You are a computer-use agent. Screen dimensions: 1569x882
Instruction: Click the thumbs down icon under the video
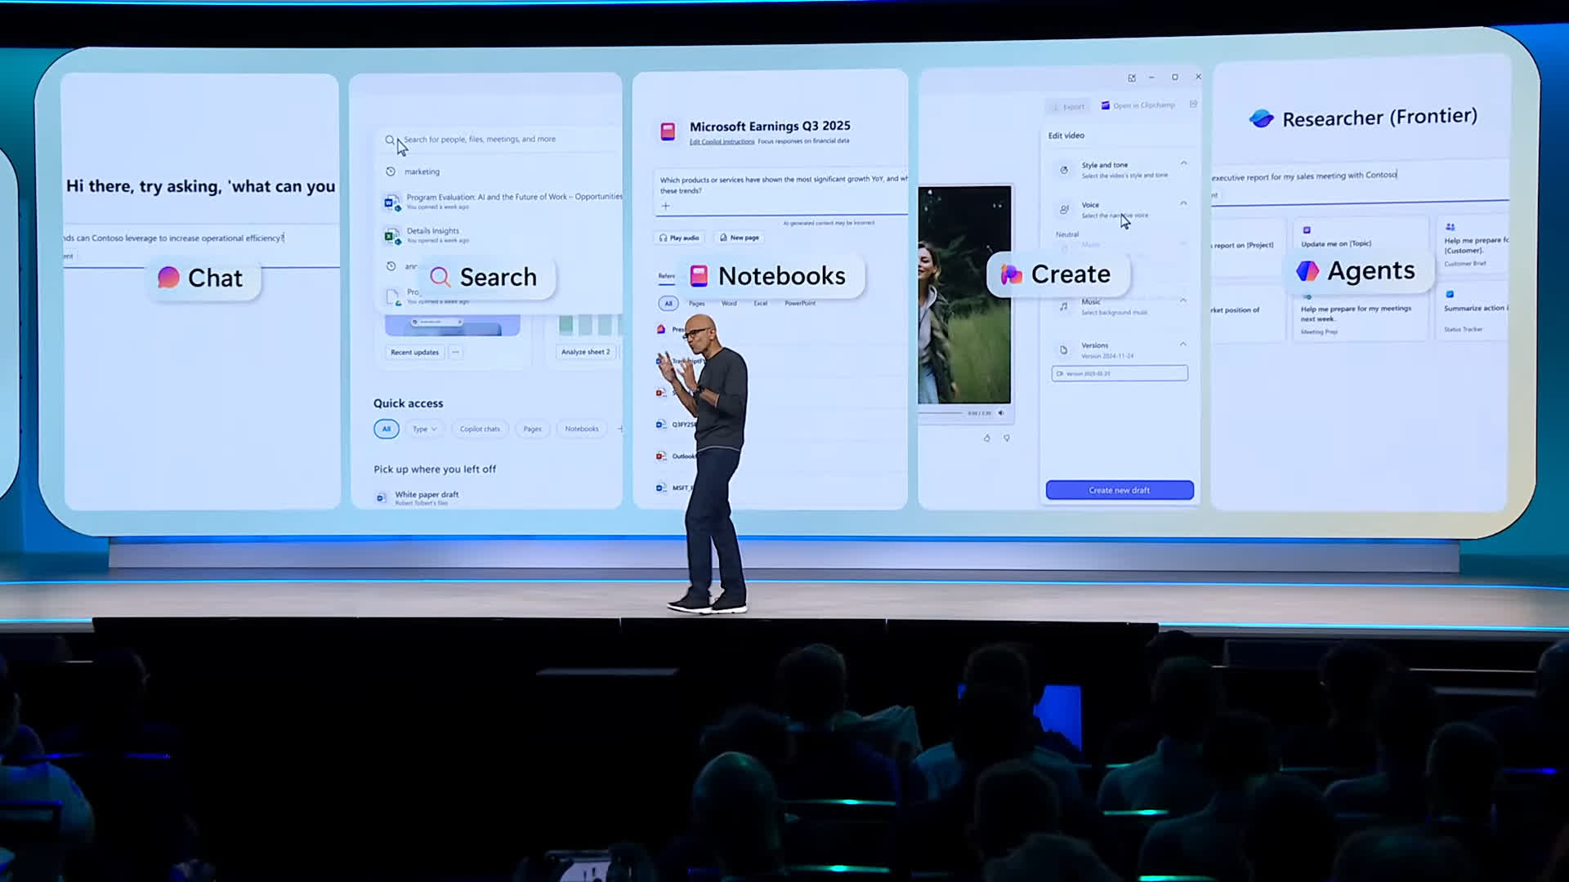click(x=1007, y=439)
